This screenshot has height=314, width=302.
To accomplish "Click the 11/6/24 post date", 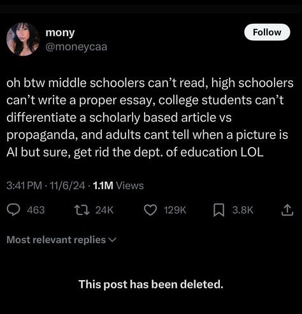I will coord(68,186).
